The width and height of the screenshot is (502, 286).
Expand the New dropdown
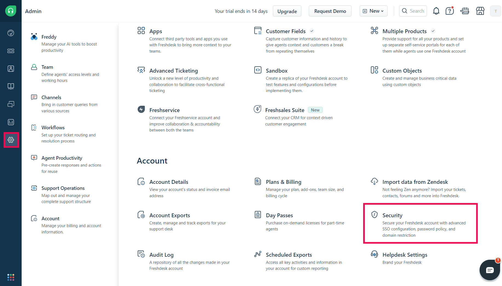click(373, 11)
